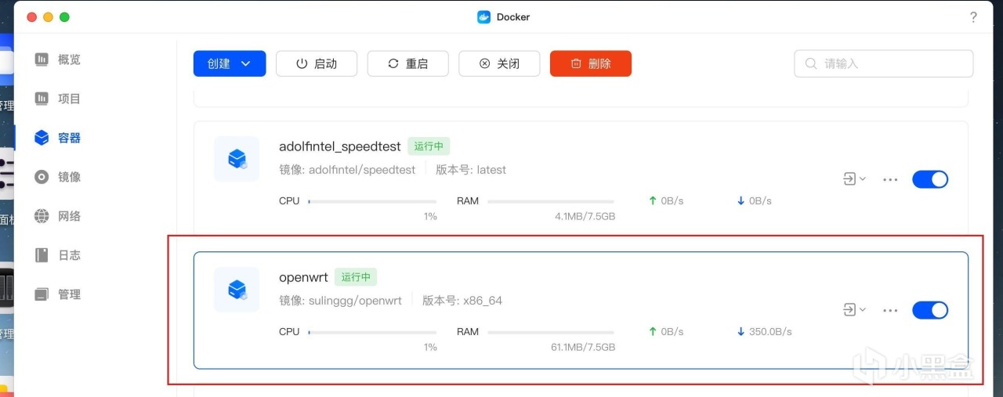Viewport: 1003px width, 397px height.
Task: Open the 创建 create dropdown
Action: (230, 63)
